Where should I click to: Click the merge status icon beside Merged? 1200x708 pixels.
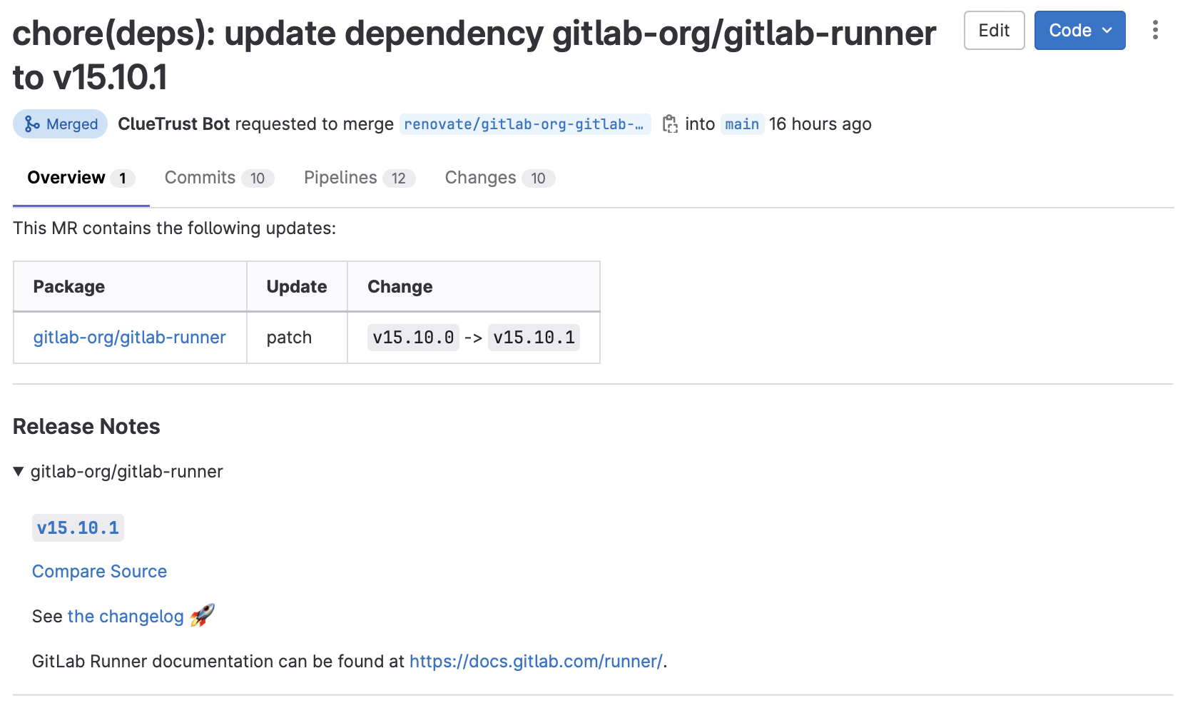pos(29,123)
